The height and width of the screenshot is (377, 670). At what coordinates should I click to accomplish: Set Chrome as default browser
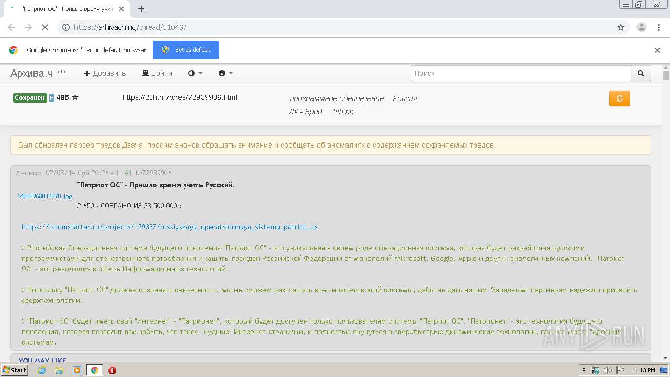[x=186, y=50]
